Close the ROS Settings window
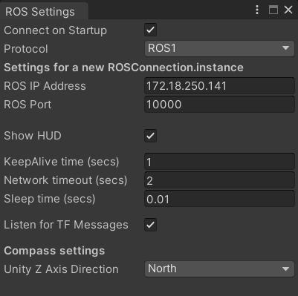The image size is (298, 296). click(288, 10)
